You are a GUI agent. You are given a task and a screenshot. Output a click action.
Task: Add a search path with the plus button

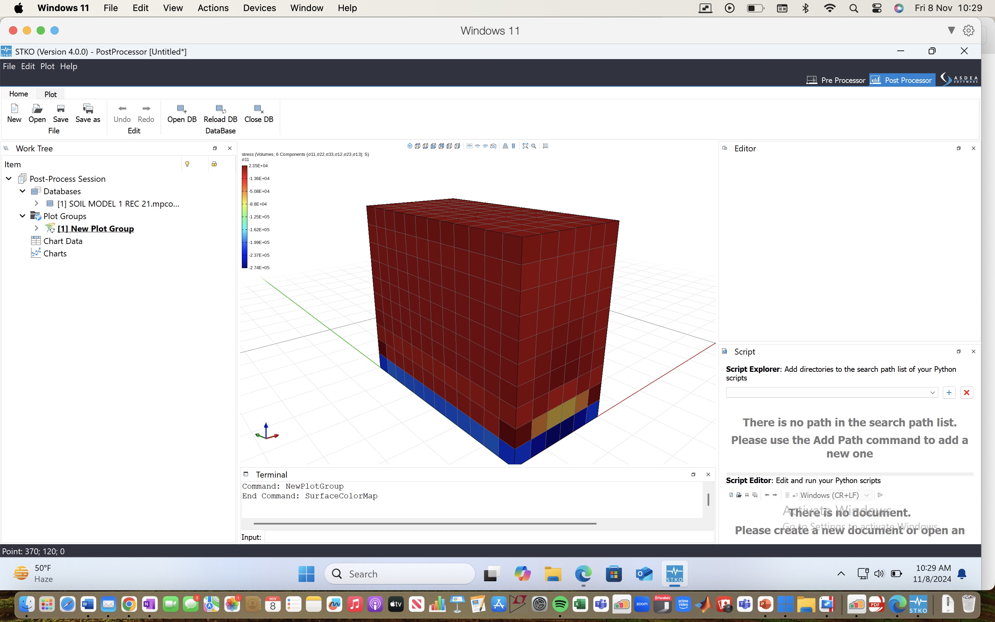[x=949, y=393]
